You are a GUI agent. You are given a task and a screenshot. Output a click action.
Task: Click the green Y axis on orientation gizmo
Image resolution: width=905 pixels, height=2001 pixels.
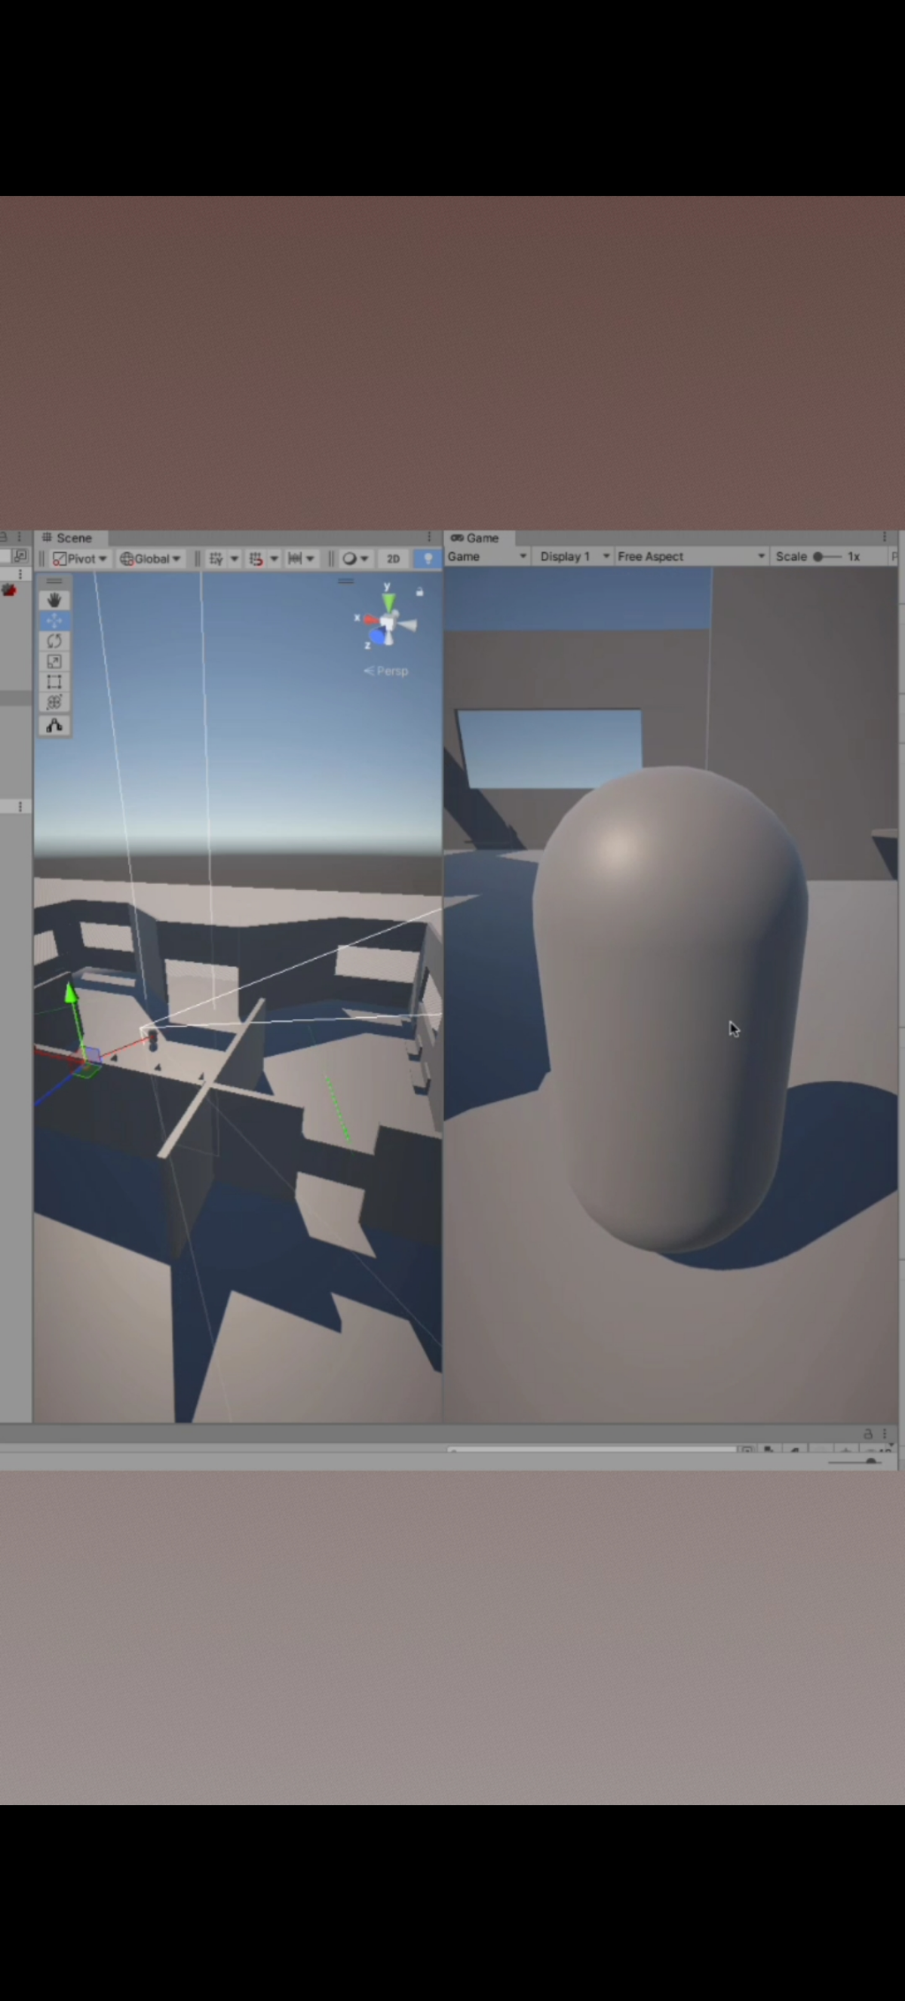coord(388,601)
